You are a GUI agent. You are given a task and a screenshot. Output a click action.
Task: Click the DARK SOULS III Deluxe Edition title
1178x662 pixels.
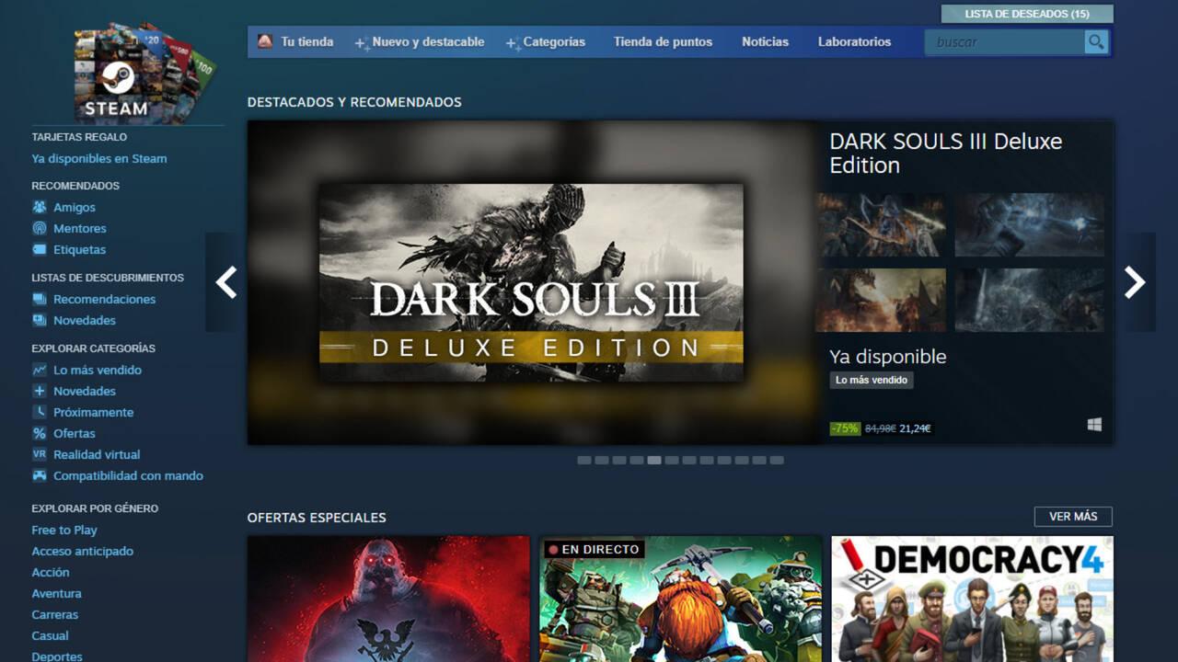(x=946, y=153)
